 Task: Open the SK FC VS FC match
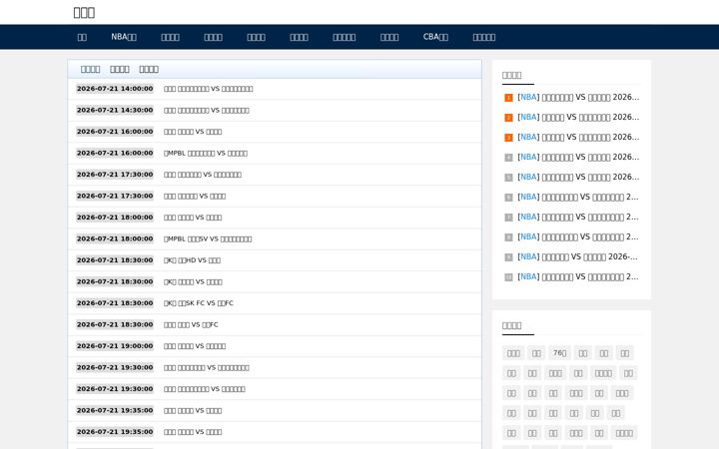[x=199, y=303]
